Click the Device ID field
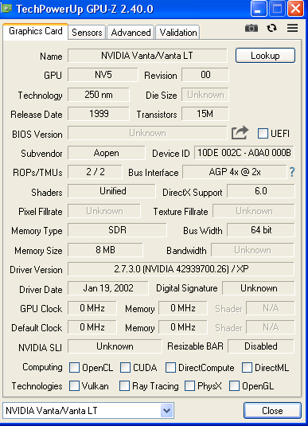 point(244,153)
